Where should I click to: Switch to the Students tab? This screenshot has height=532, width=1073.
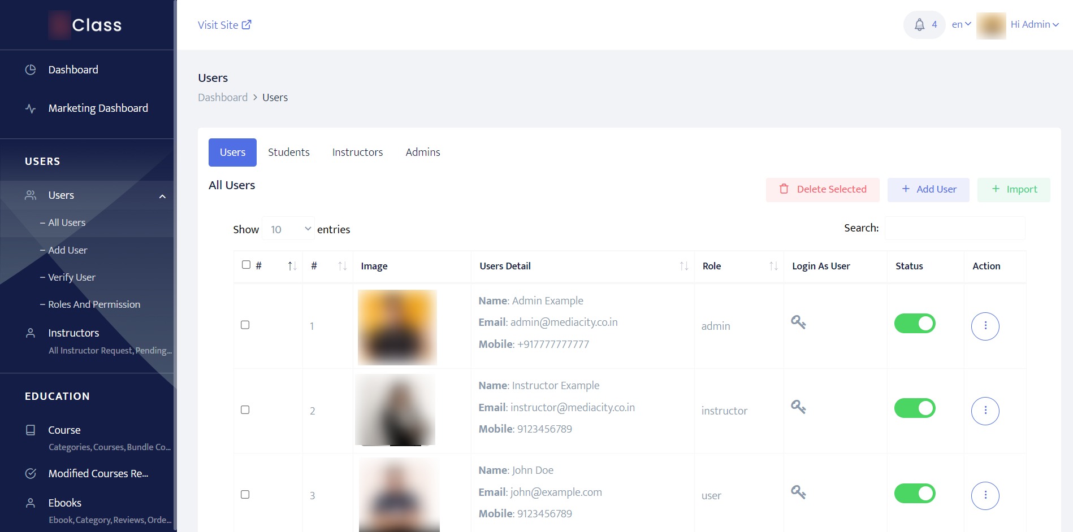pyautogui.click(x=288, y=152)
